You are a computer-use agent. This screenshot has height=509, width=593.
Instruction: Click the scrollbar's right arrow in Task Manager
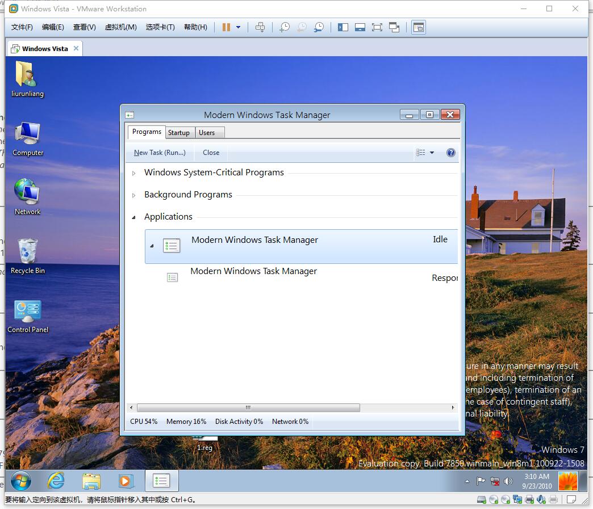(x=453, y=408)
